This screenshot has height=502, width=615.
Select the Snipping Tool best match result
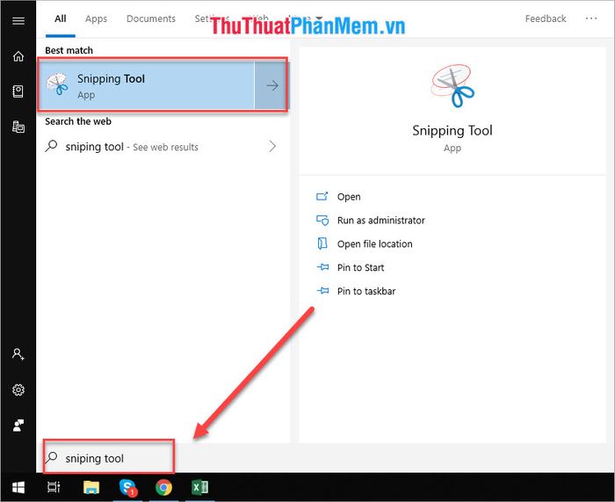coord(146,85)
